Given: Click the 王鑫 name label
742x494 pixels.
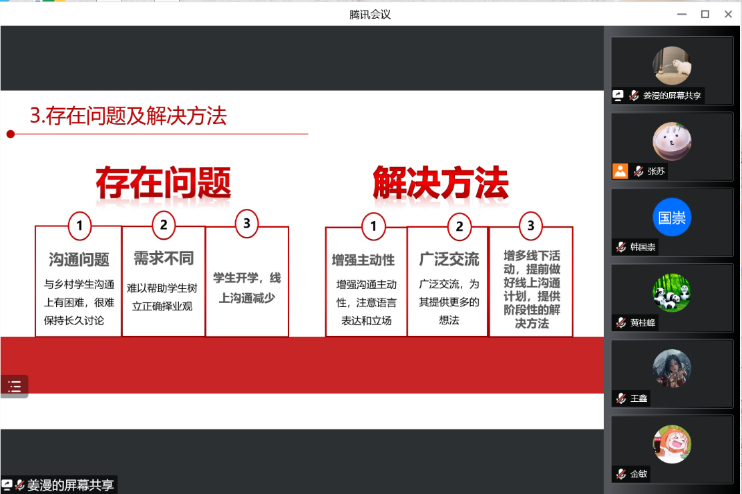Looking at the screenshot, I should (639, 399).
